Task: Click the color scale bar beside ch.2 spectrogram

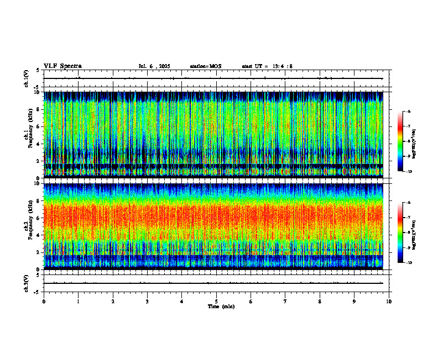Action: tap(400, 233)
